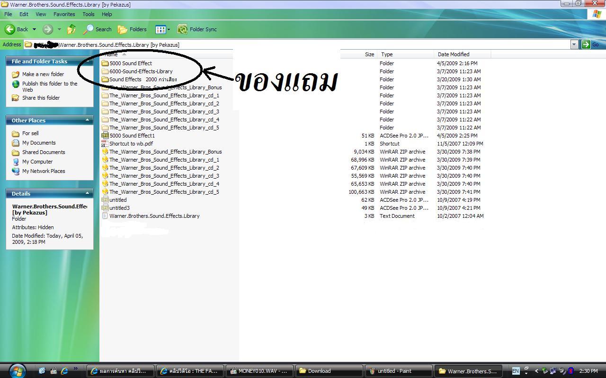Click Share this folder link
This screenshot has width=606, height=378.
pyautogui.click(x=41, y=98)
